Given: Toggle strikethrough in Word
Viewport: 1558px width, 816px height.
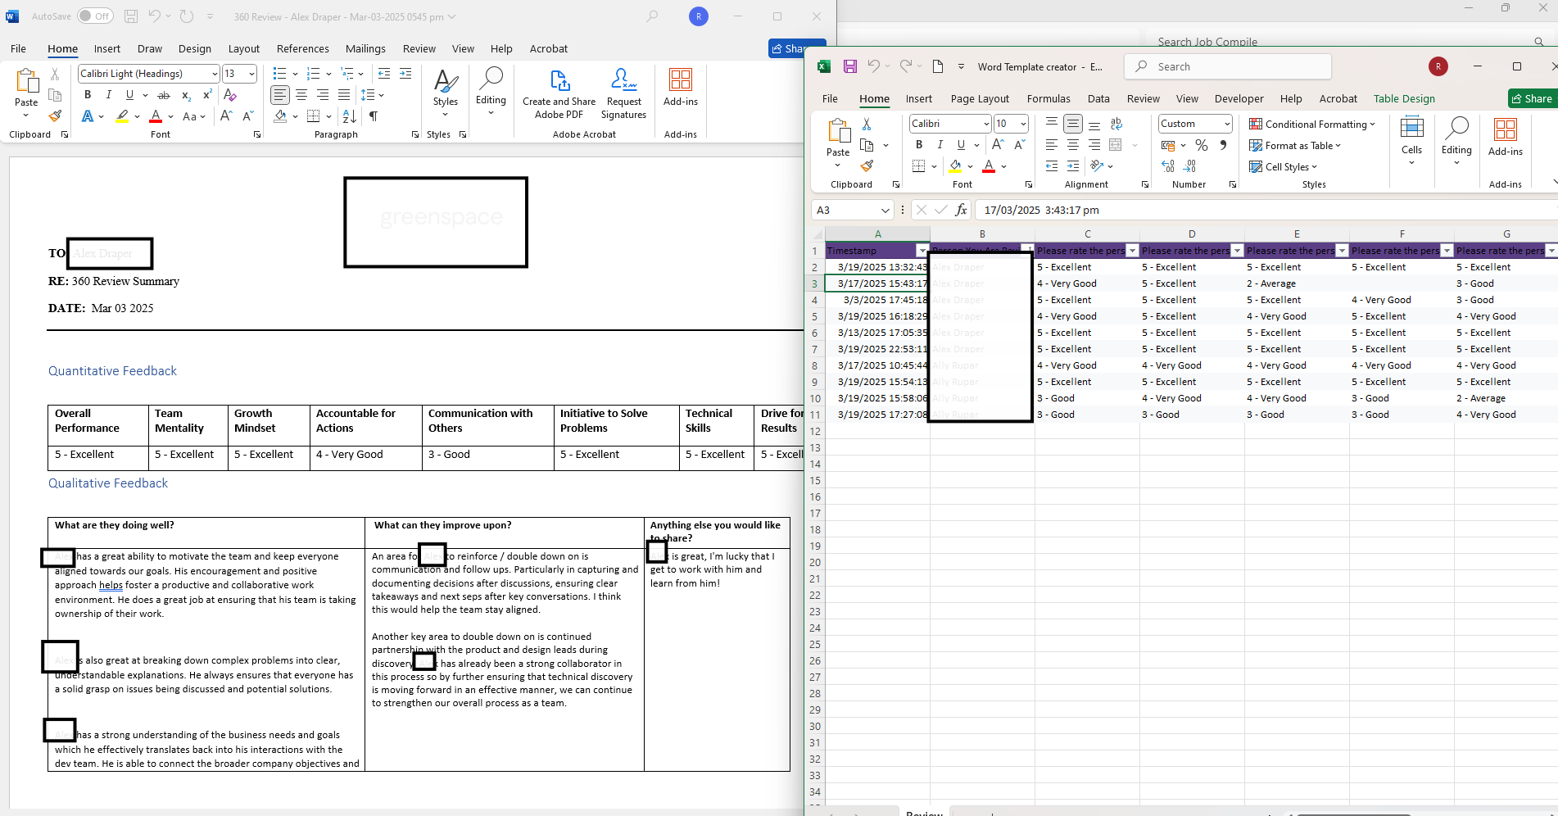Looking at the screenshot, I should pyautogui.click(x=164, y=95).
